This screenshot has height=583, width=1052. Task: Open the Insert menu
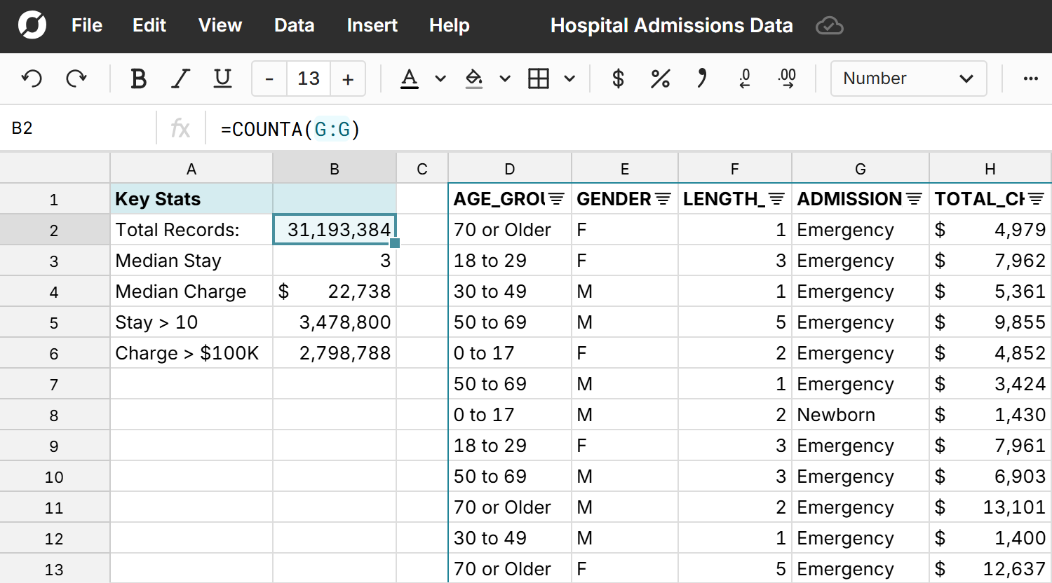[372, 25]
